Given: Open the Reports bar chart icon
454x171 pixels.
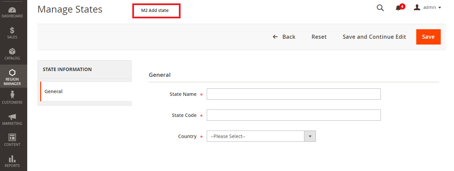Looking at the screenshot, I should point(12,158).
